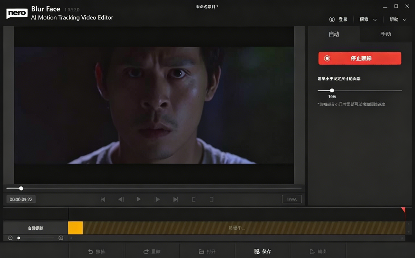Click the orange processed segment on the timeline

75,228
